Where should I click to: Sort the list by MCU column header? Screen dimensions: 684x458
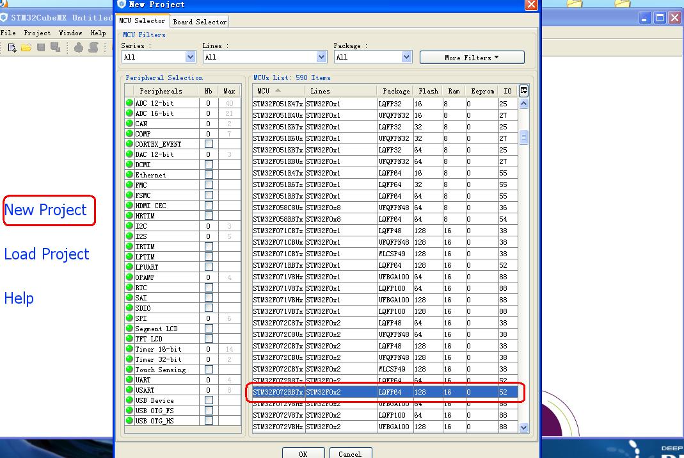pos(279,91)
